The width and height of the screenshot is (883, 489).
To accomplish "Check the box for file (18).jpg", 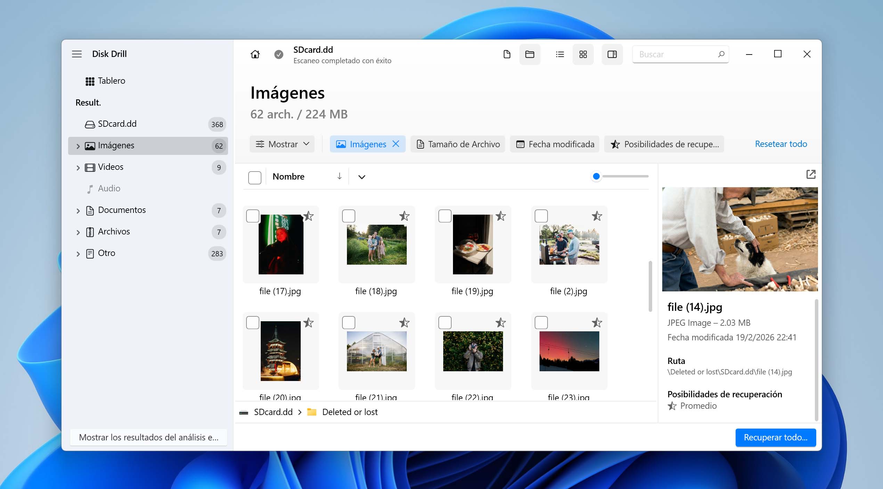I will point(349,216).
